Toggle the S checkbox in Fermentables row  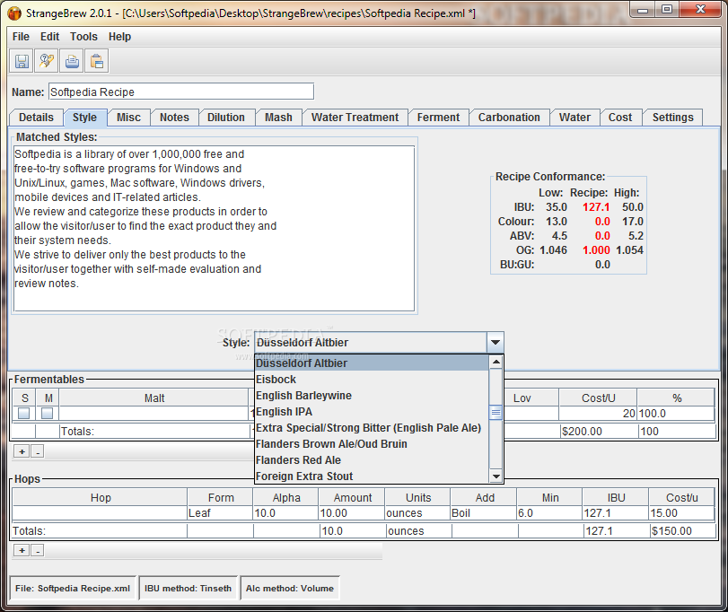pos(23,413)
